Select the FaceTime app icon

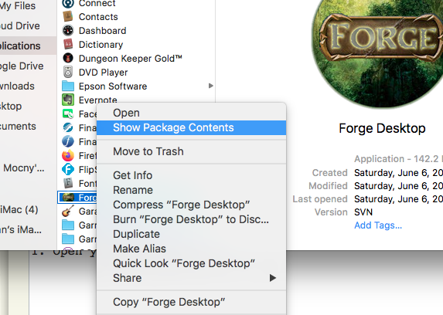pyautogui.click(x=68, y=113)
